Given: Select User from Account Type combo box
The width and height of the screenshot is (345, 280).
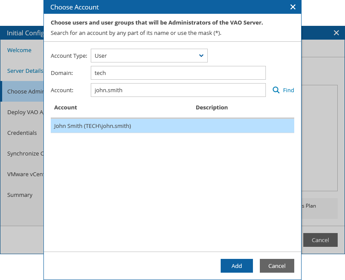Looking at the screenshot, I should tap(149, 56).
